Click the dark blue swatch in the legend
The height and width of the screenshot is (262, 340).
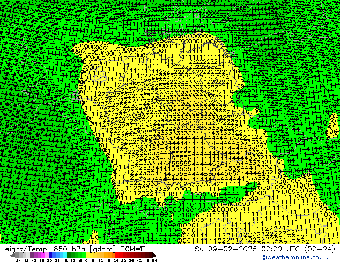50,255
